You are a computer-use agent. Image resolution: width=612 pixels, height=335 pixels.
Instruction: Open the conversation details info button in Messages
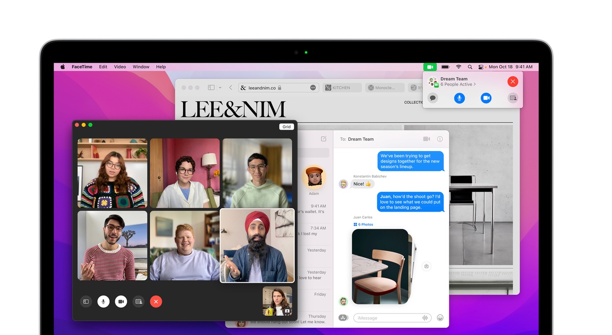440,139
